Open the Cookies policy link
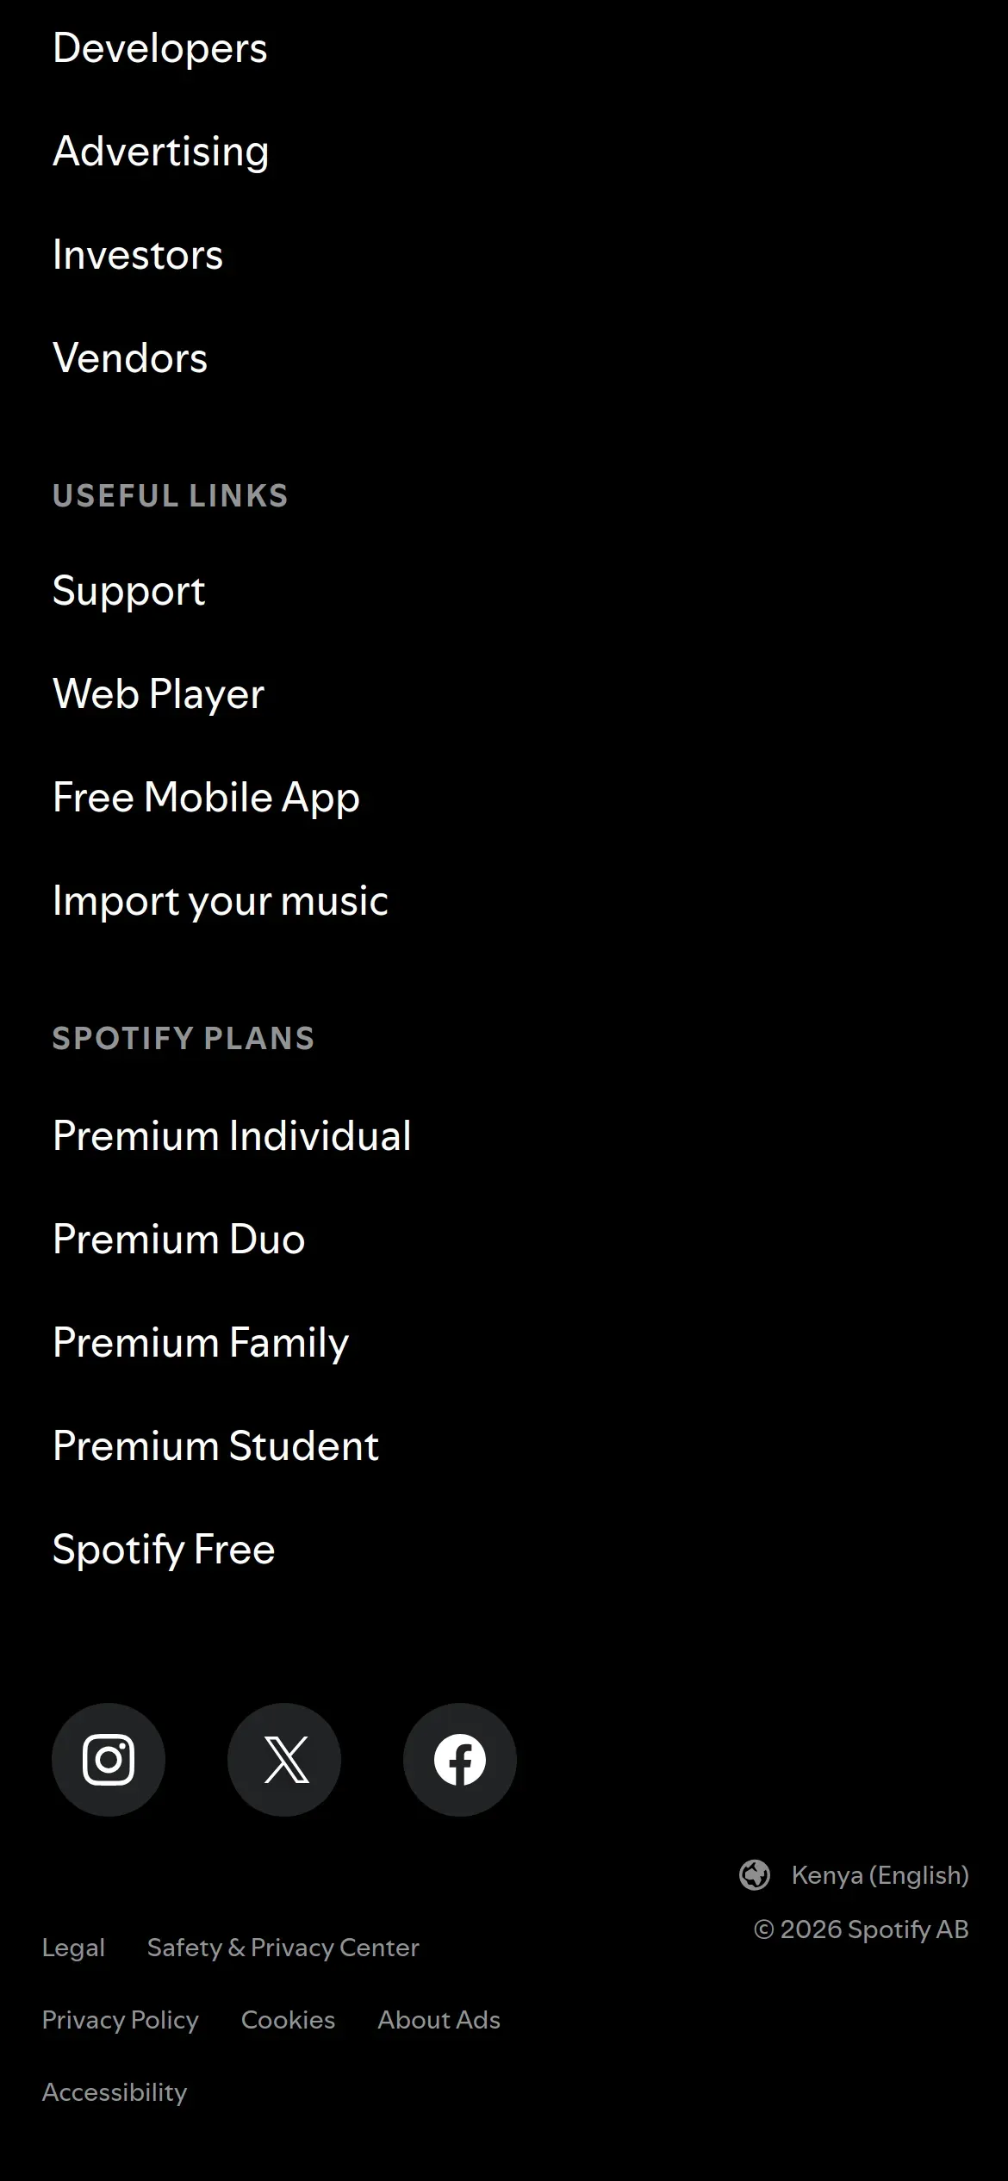 click(288, 2020)
